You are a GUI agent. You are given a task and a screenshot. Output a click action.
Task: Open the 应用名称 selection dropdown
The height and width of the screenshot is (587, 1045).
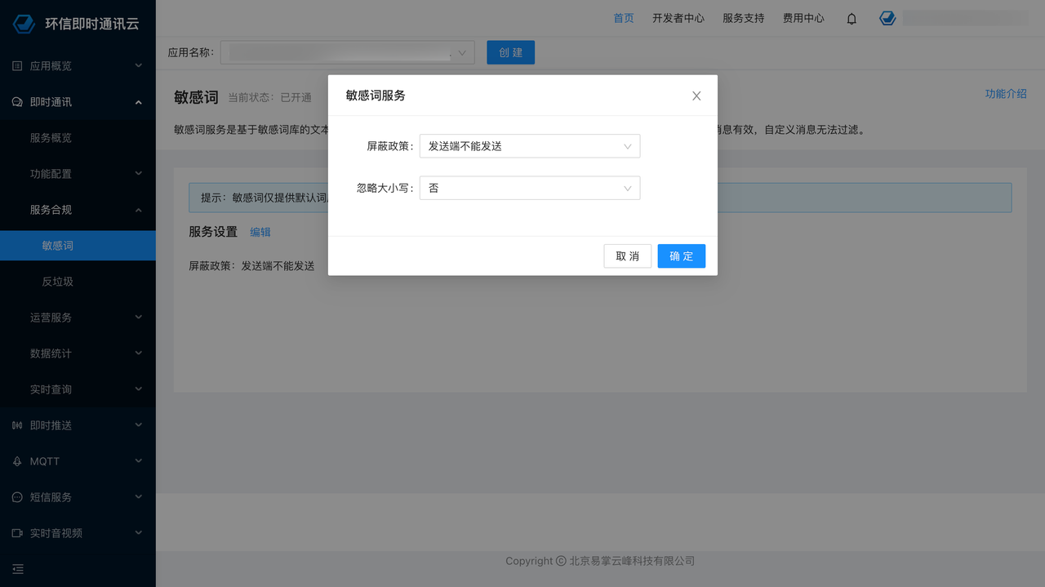click(347, 52)
